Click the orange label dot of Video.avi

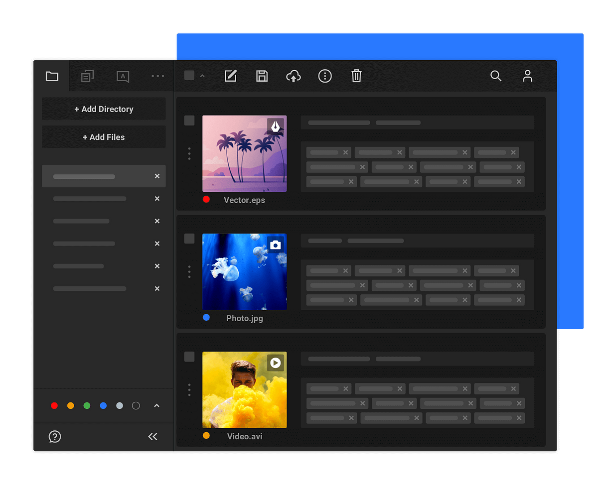(x=206, y=435)
